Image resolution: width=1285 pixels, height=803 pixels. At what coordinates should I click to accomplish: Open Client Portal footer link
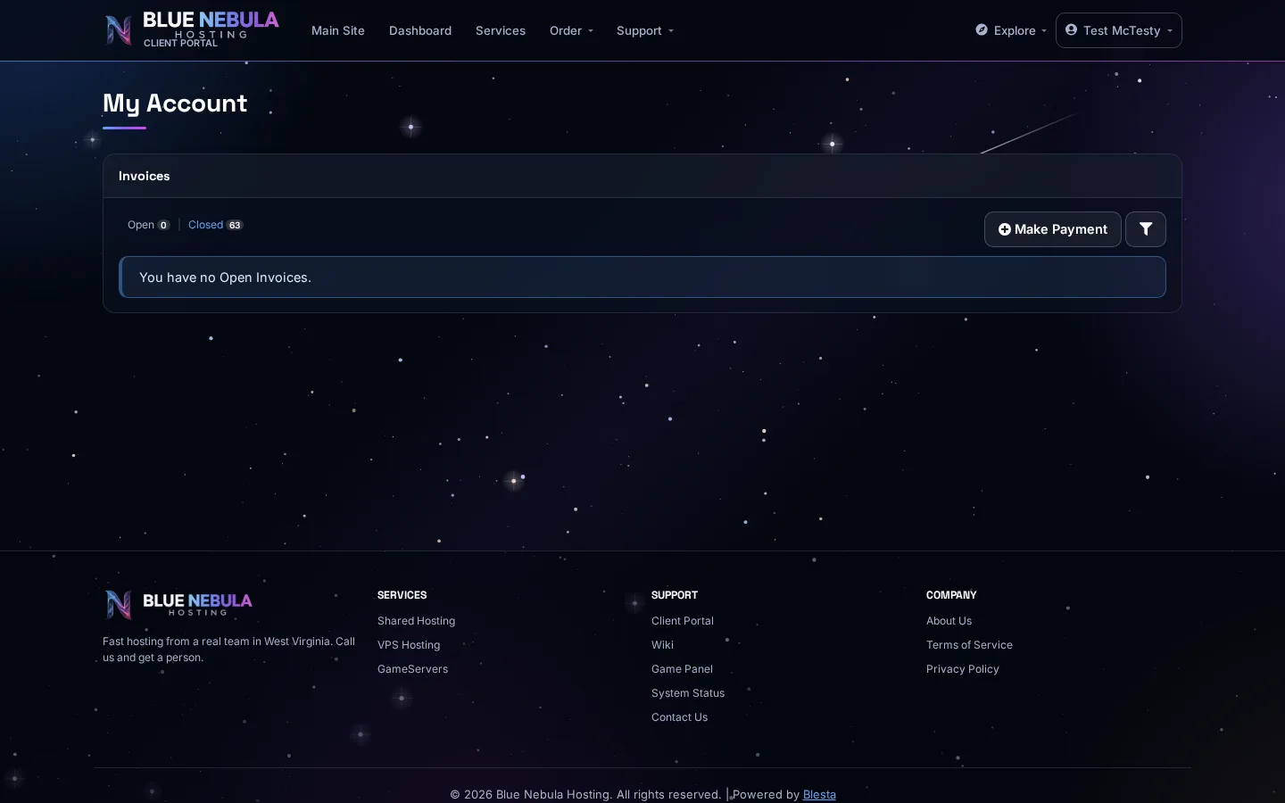[683, 621]
